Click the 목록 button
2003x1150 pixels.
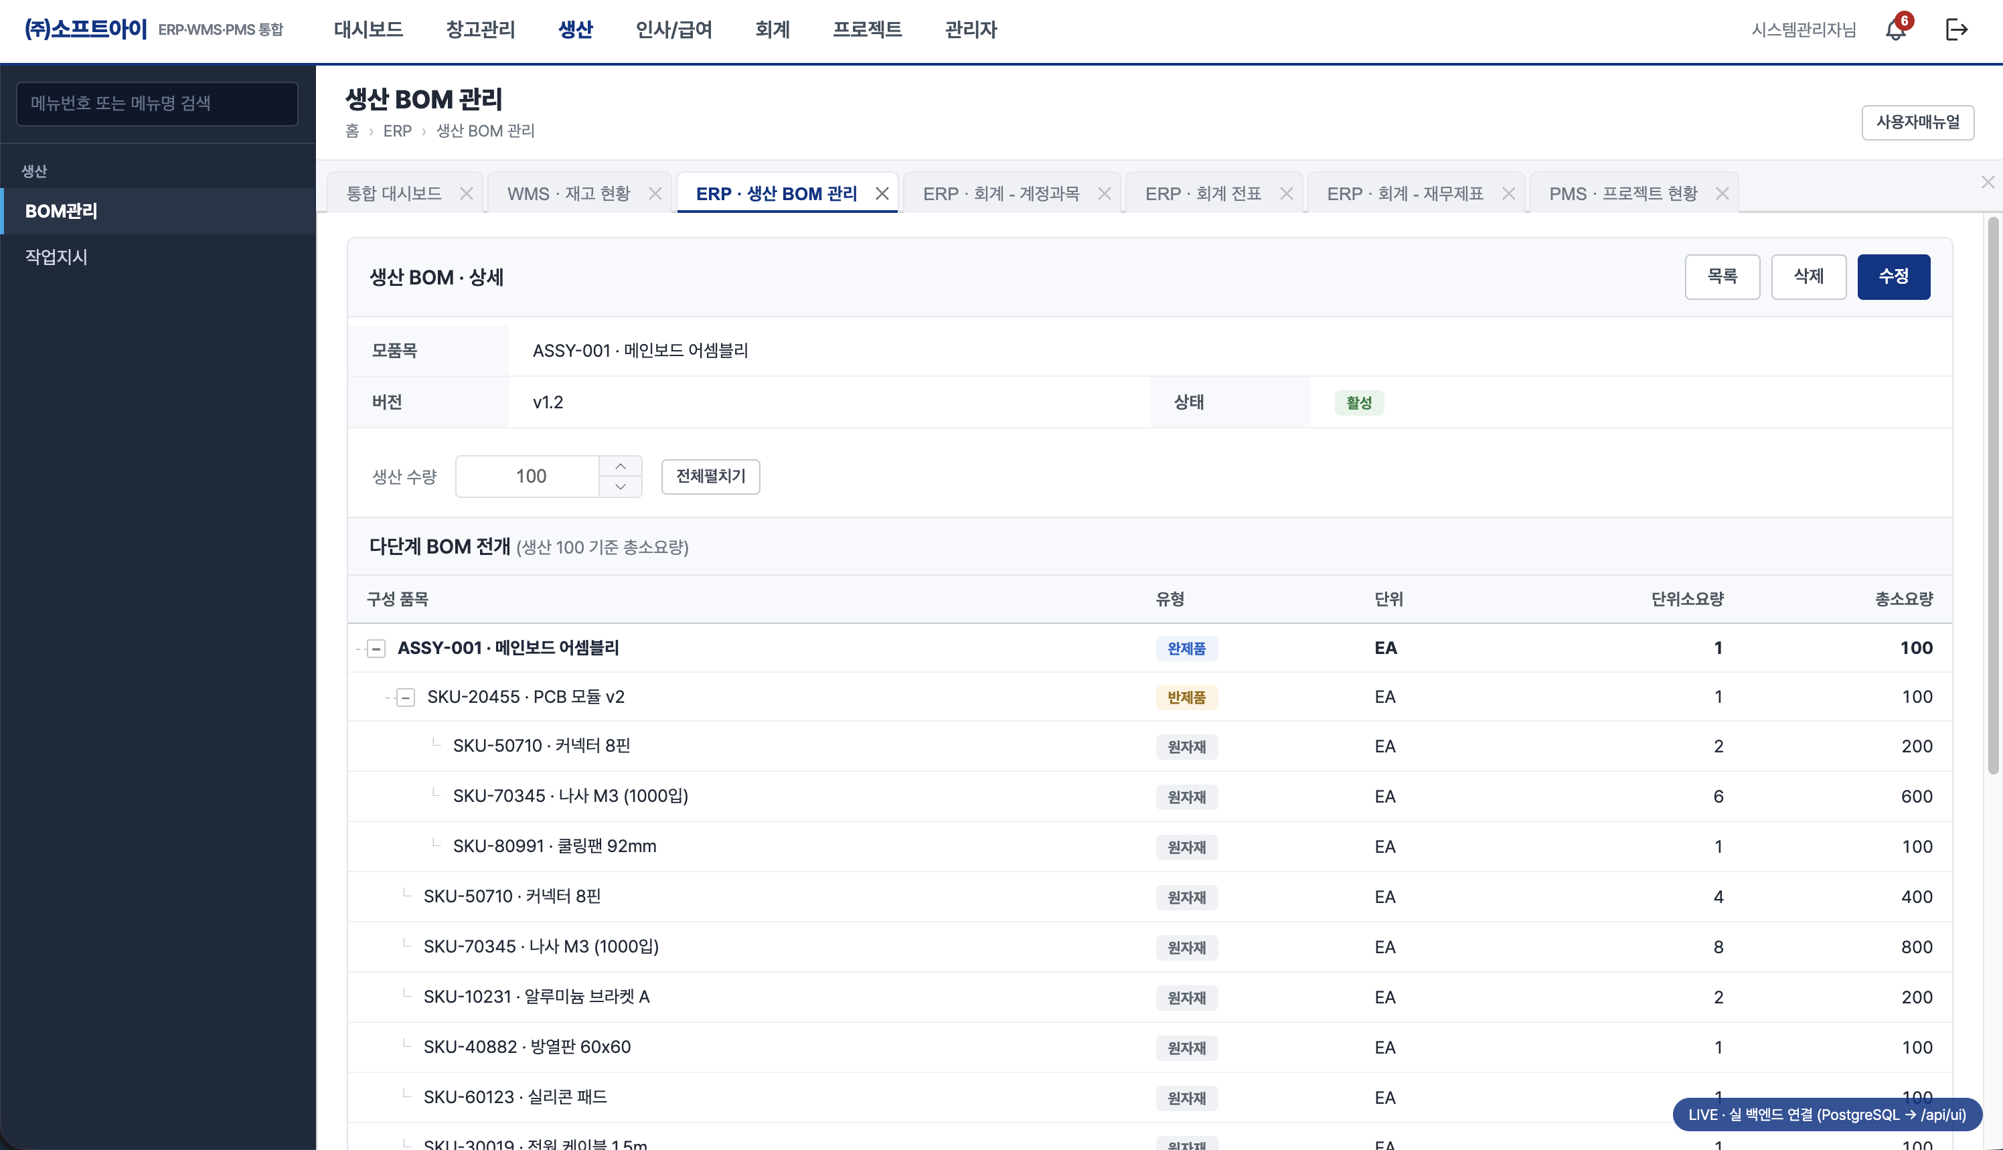point(1722,276)
